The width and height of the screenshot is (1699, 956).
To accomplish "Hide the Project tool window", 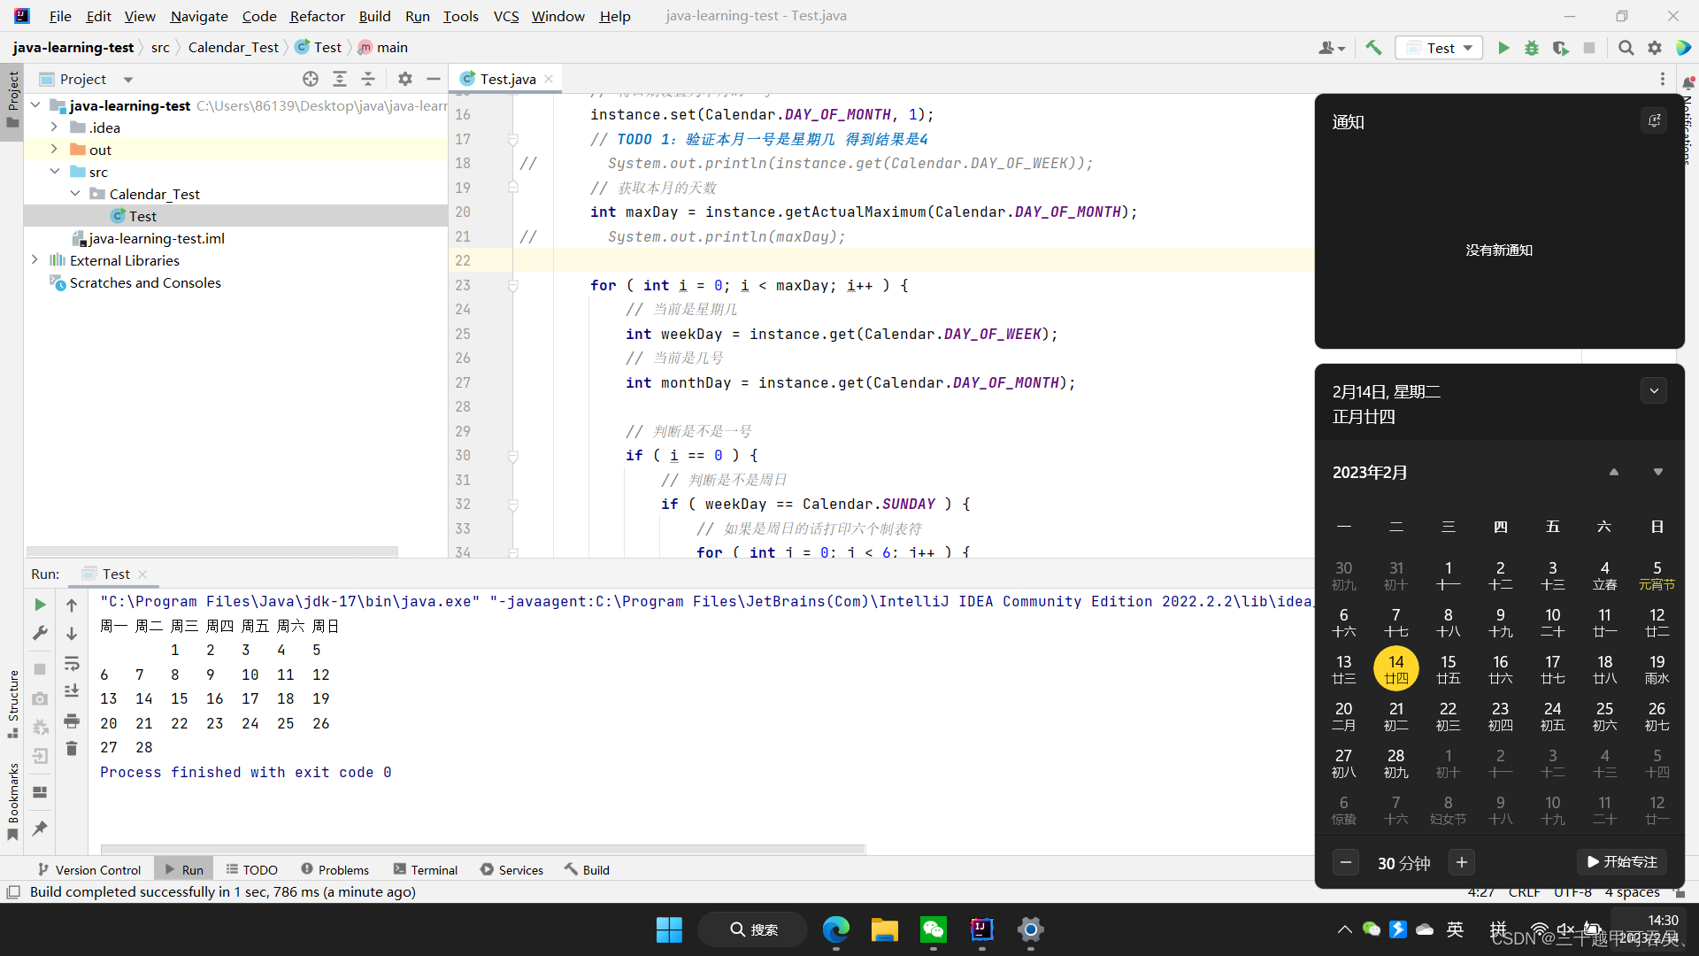I will (433, 79).
